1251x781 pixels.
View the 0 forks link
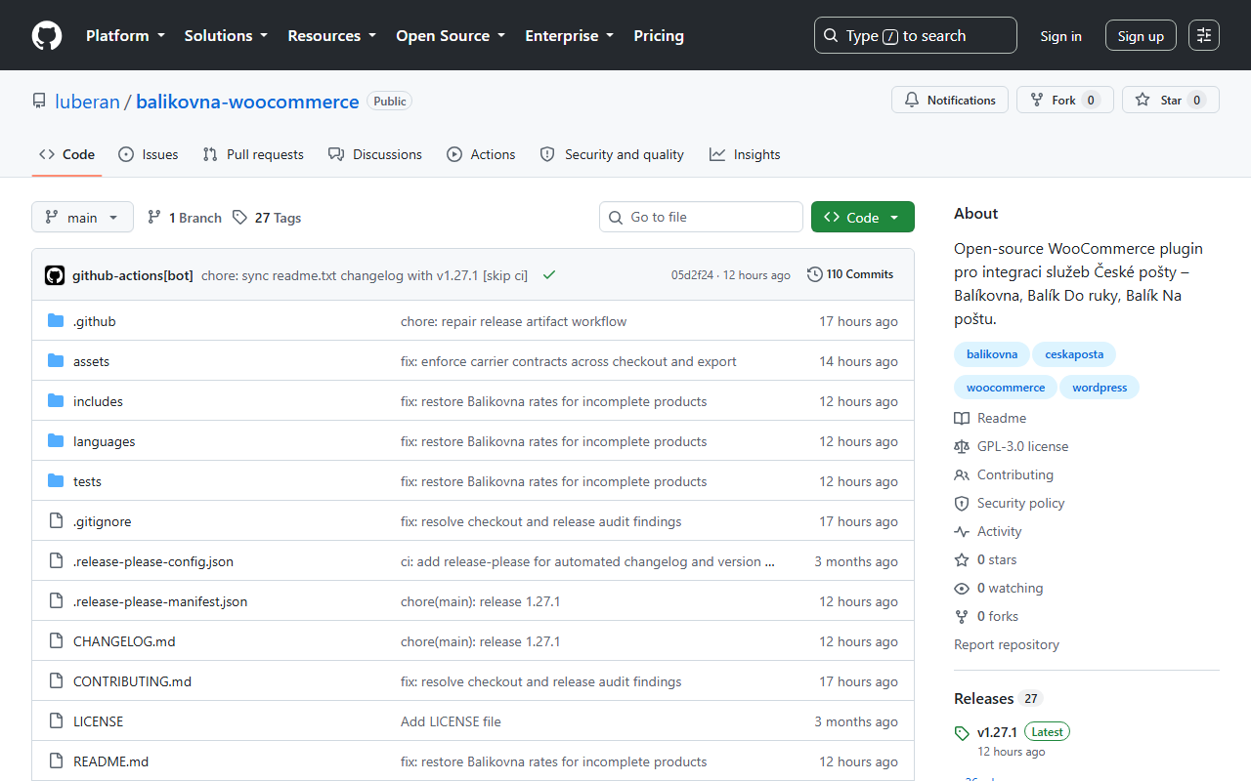coord(986,616)
